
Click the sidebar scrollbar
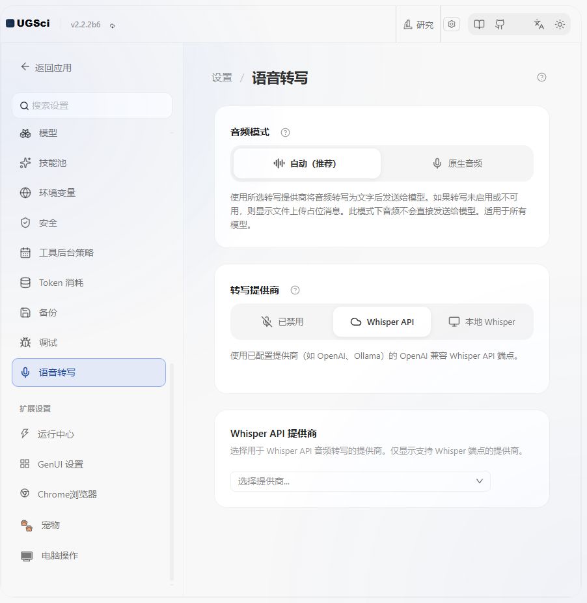[x=171, y=471]
